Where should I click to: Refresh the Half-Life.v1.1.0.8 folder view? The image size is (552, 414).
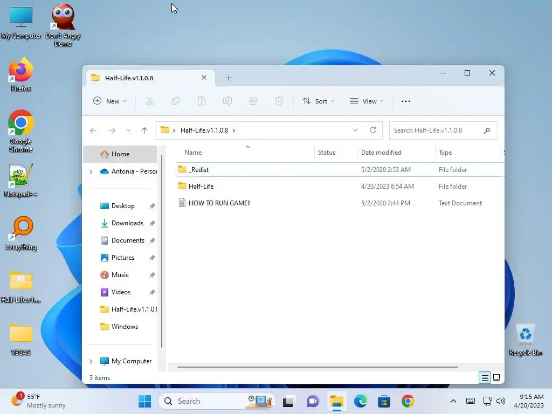click(373, 130)
